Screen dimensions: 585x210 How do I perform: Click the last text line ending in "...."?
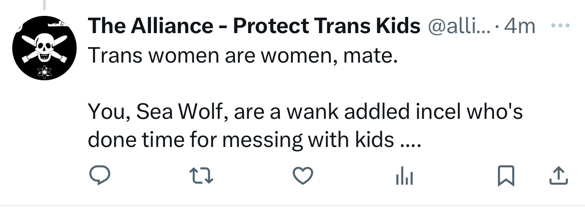click(254, 141)
